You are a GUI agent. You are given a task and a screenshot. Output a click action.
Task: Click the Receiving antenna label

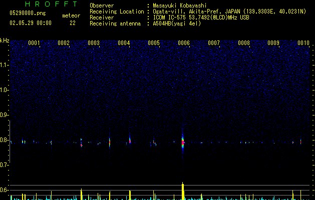click(x=115, y=23)
